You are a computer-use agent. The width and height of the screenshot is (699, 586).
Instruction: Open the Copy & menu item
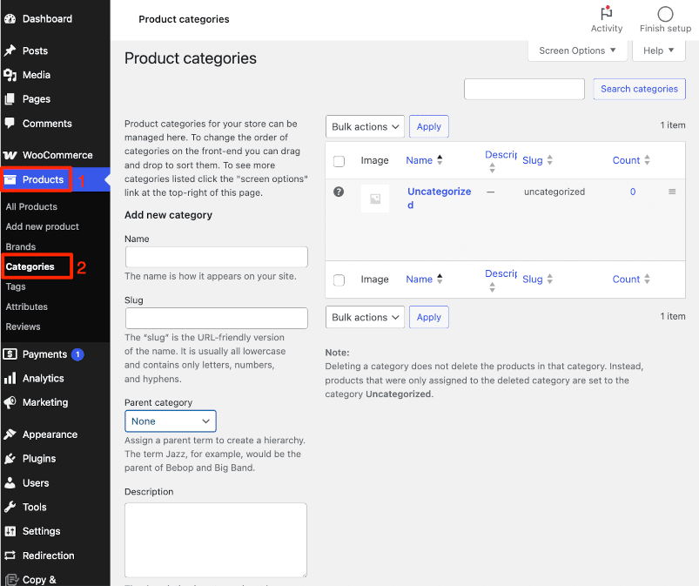39,579
